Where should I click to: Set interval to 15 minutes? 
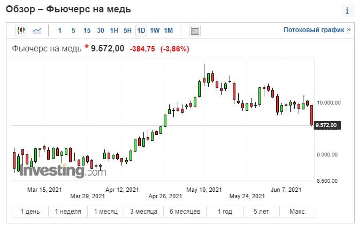coord(87,31)
